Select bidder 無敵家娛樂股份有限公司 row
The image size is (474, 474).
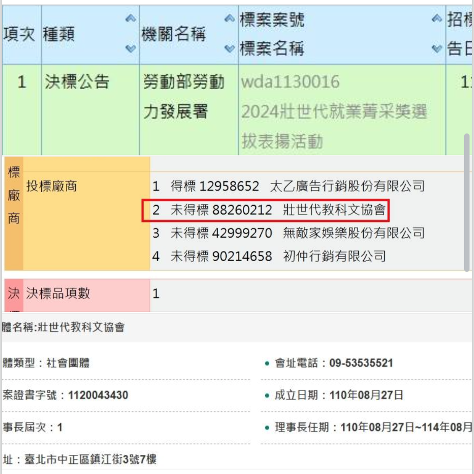pyautogui.click(x=289, y=233)
